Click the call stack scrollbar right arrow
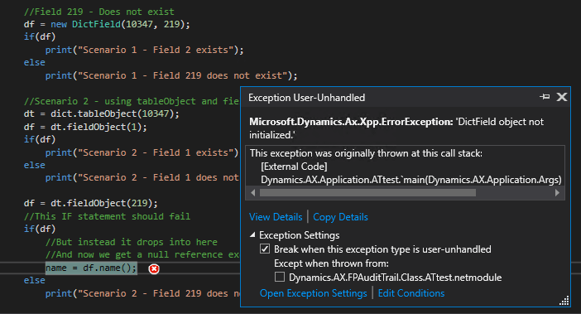 [557, 193]
